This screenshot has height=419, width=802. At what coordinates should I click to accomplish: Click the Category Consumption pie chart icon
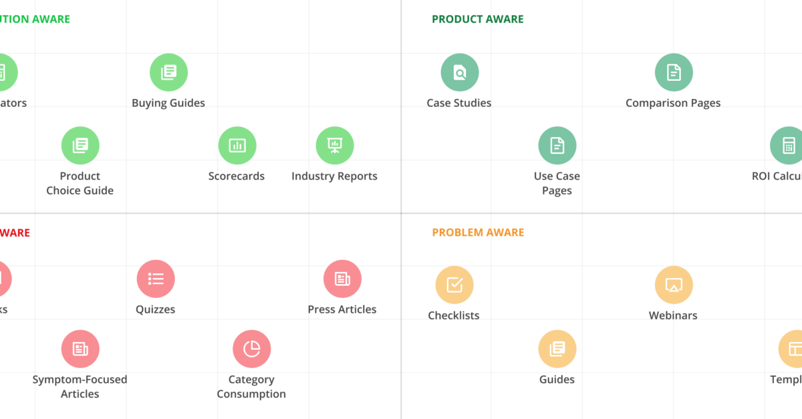tap(252, 349)
